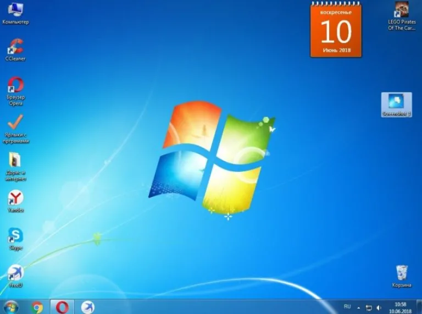
Task: Select the CCleaner shortcut icon
Action: point(15,50)
